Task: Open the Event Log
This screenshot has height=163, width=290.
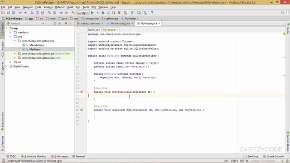Action: (x=251, y=156)
